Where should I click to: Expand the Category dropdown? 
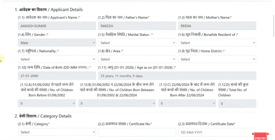coord(57,132)
